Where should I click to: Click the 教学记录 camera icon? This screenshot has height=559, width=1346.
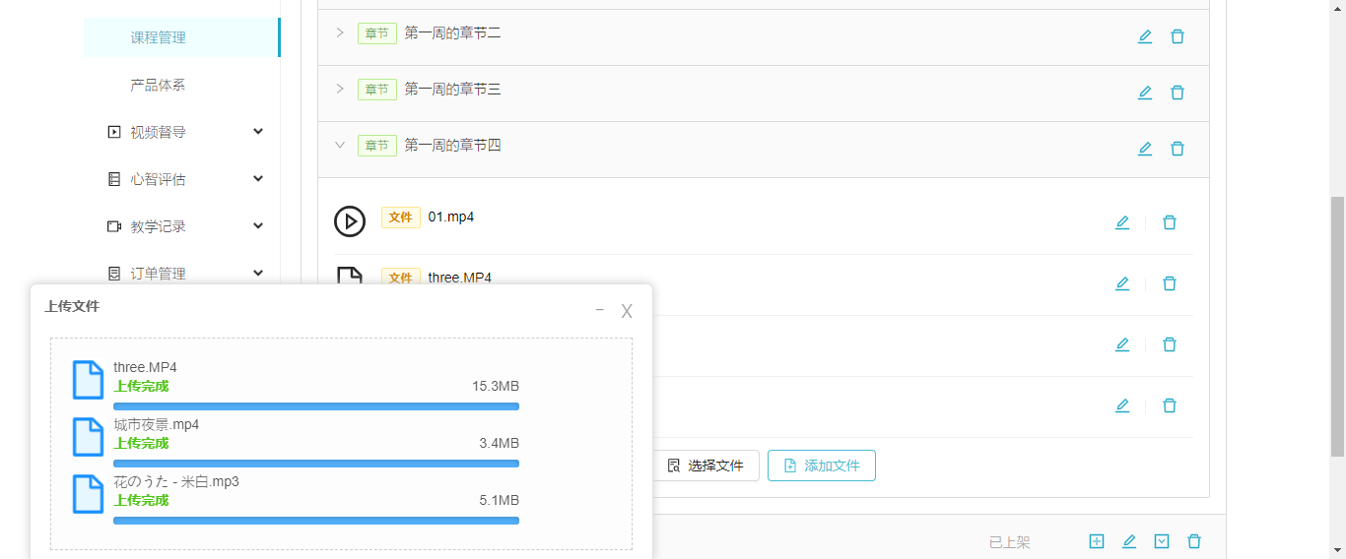114,226
